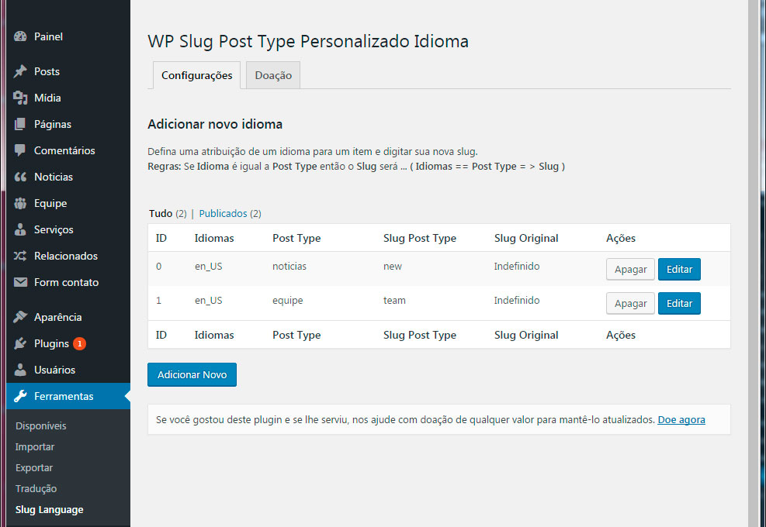The height and width of the screenshot is (527, 766).
Task: Open Tradução under Ferramentas submenu
Action: [36, 488]
